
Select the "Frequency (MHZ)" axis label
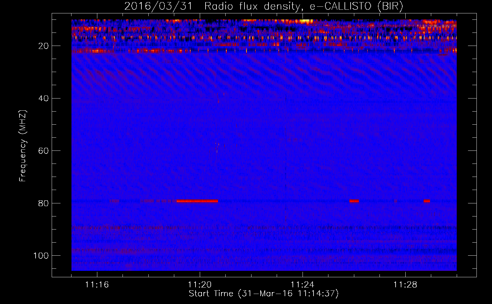point(23,146)
